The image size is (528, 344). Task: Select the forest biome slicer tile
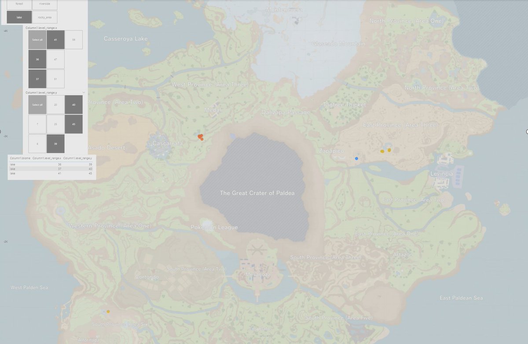[x=19, y=4]
